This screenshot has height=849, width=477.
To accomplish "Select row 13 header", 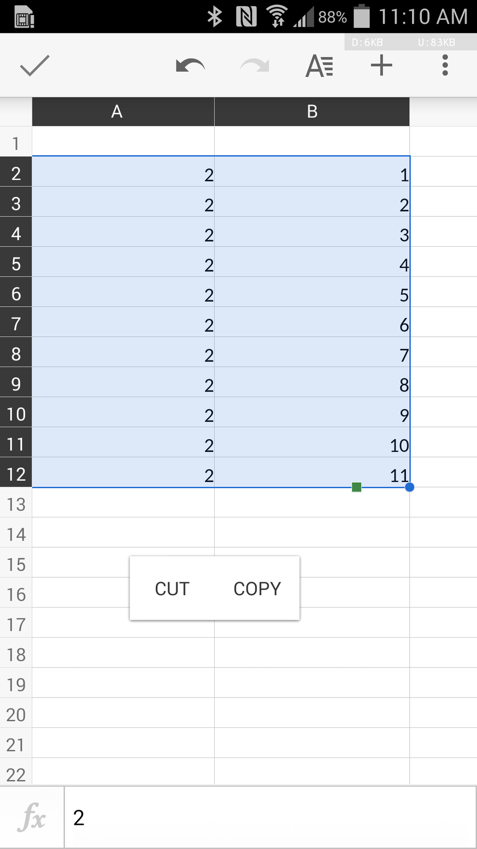I will coord(16,504).
